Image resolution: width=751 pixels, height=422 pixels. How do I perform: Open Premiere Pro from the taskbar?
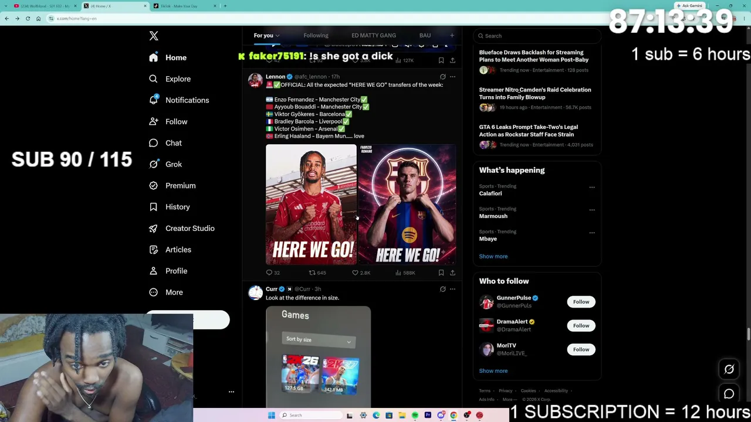pos(428,416)
